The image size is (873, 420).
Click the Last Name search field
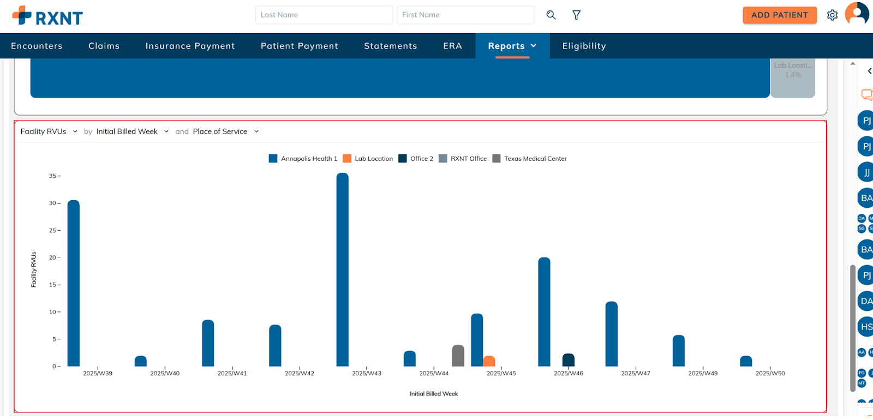coord(324,15)
